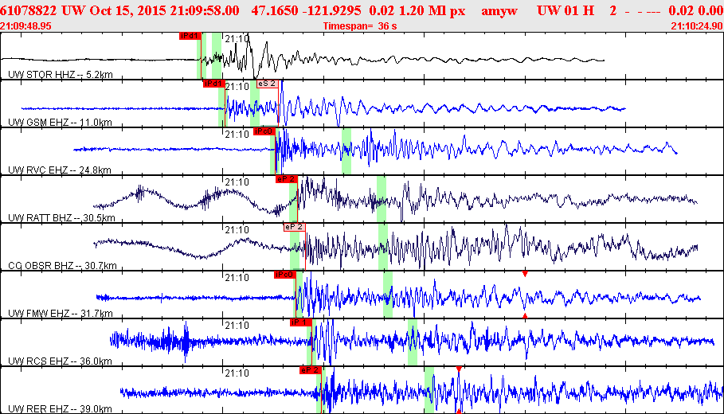Select the iPc0 pick flag on FMW trace
This screenshot has width=724, height=414.
click(x=284, y=275)
